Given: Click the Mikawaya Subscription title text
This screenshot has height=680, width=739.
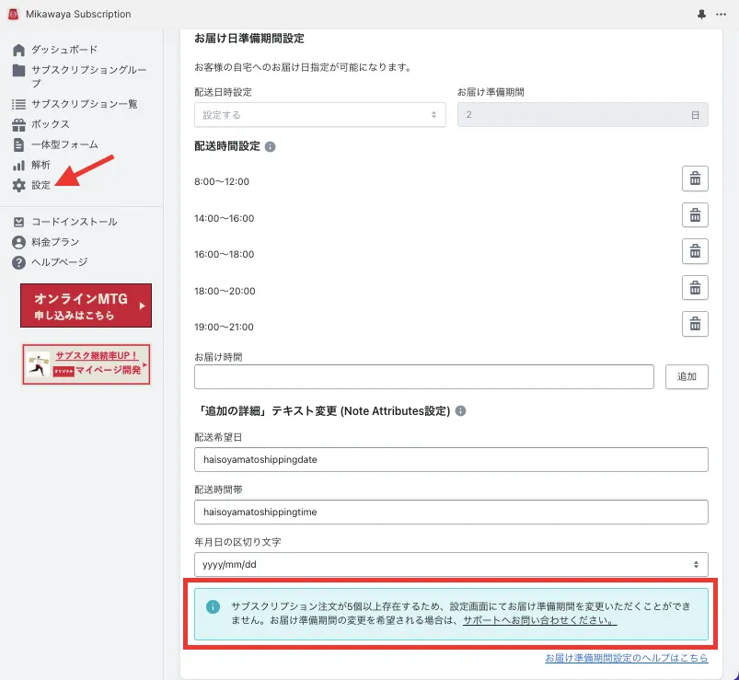Looking at the screenshot, I should (x=78, y=14).
